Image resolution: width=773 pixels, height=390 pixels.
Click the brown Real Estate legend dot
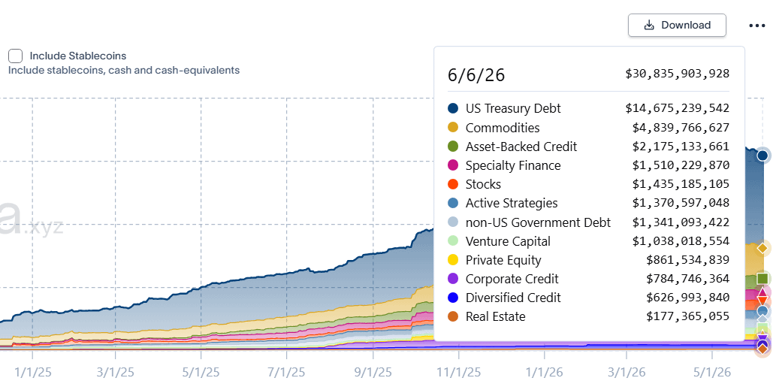tap(453, 316)
